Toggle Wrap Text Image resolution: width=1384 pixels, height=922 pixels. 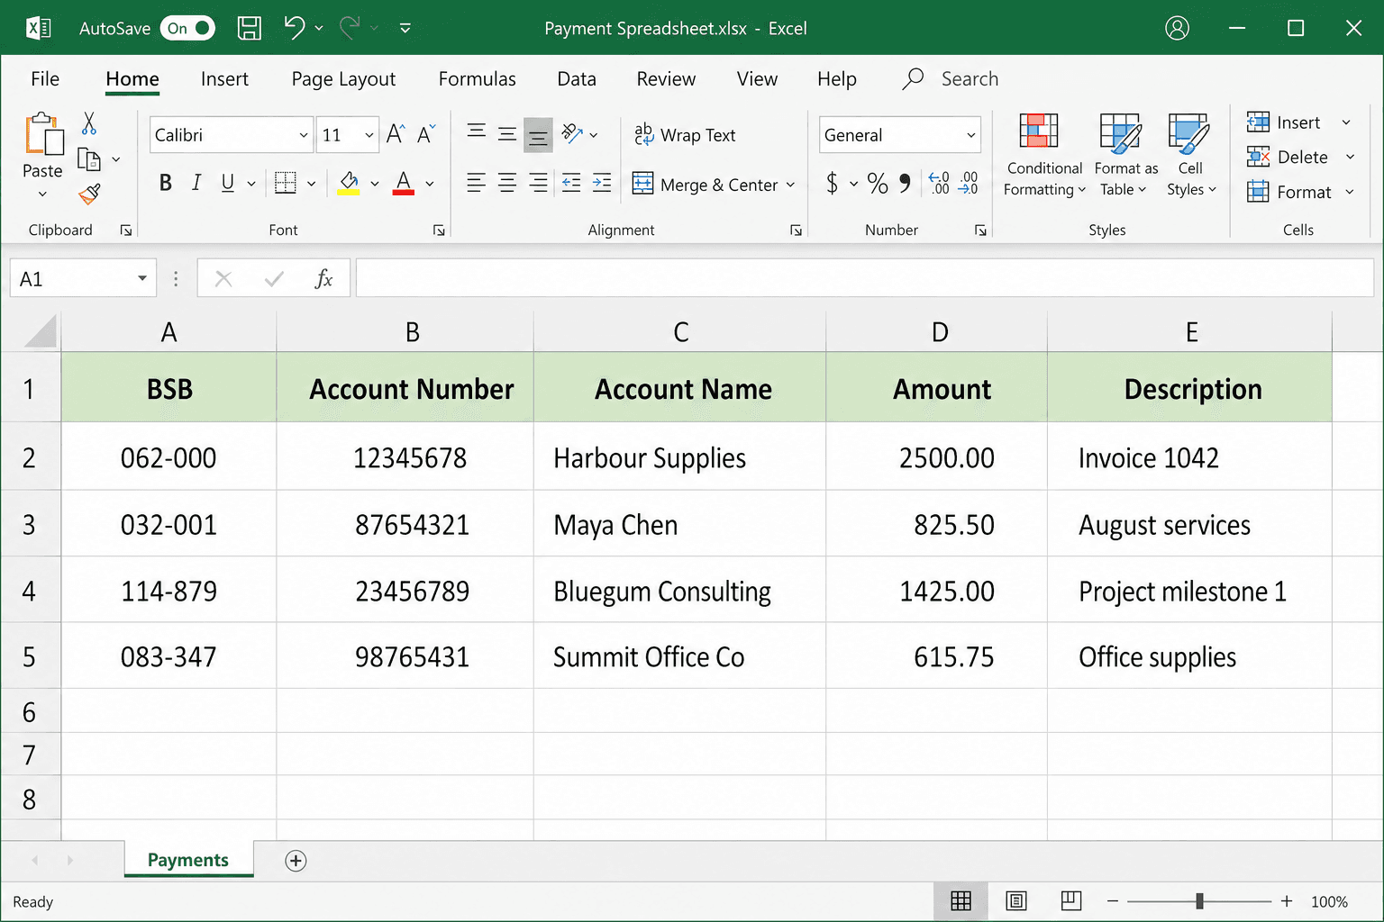pos(685,135)
